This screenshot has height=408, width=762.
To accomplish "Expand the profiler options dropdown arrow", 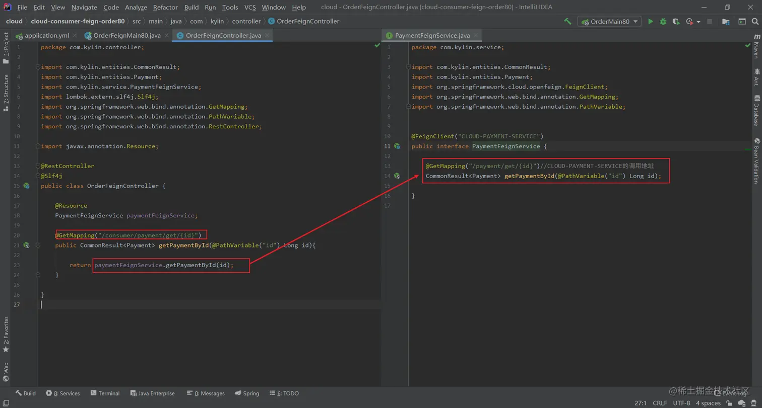I will coord(698,22).
